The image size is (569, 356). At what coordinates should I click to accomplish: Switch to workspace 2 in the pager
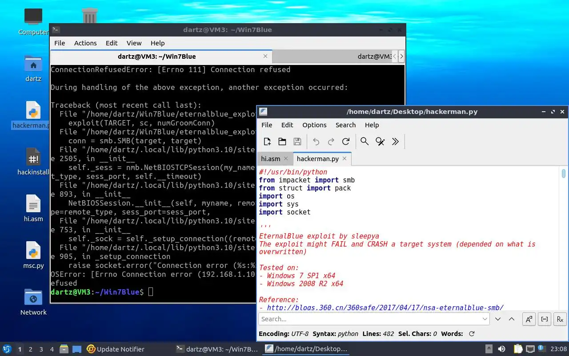pyautogui.click(x=31, y=349)
